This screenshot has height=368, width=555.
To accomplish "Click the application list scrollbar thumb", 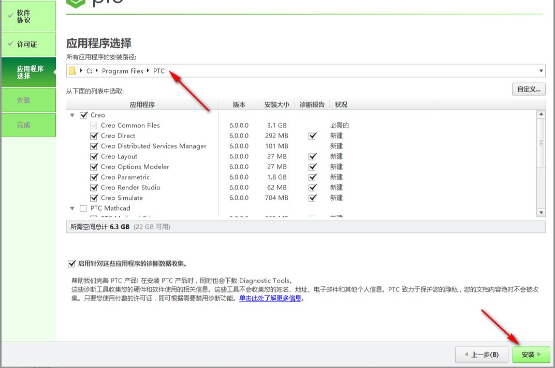I will click(541, 143).
